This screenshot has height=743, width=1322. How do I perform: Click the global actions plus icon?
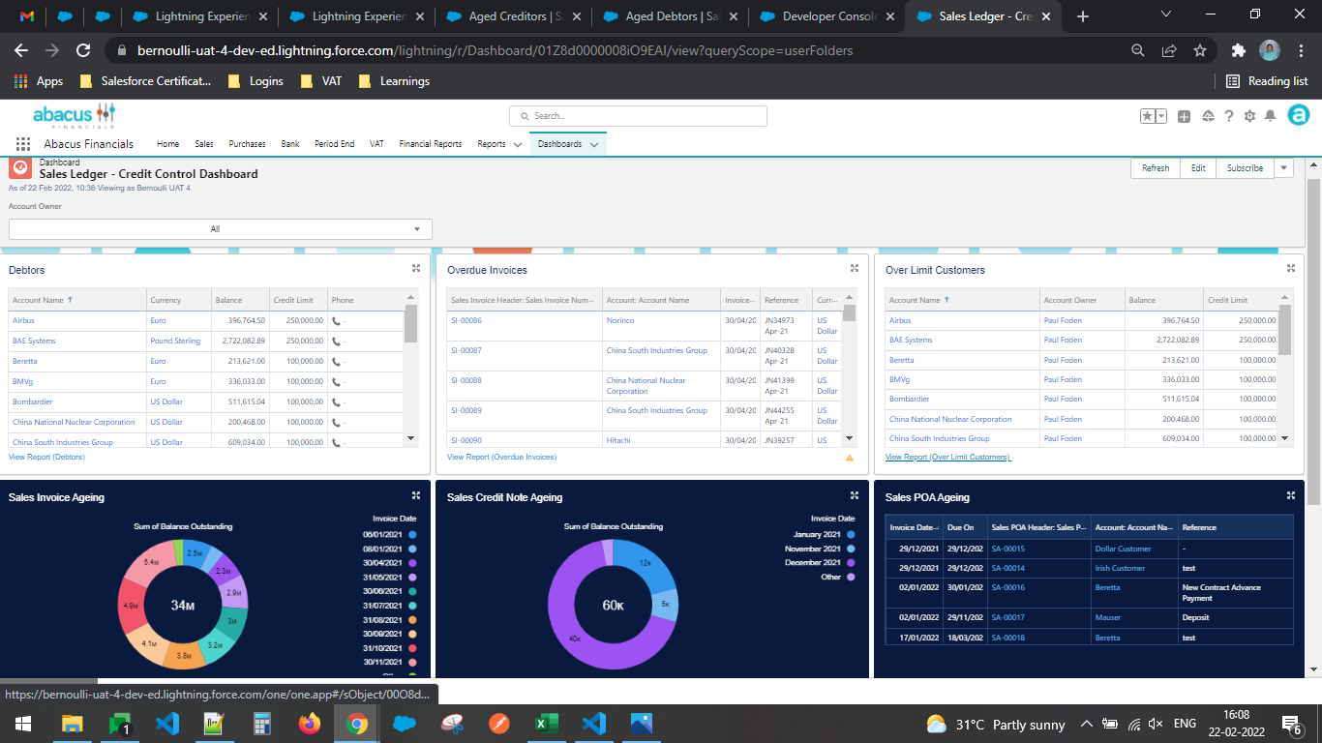[x=1184, y=116]
